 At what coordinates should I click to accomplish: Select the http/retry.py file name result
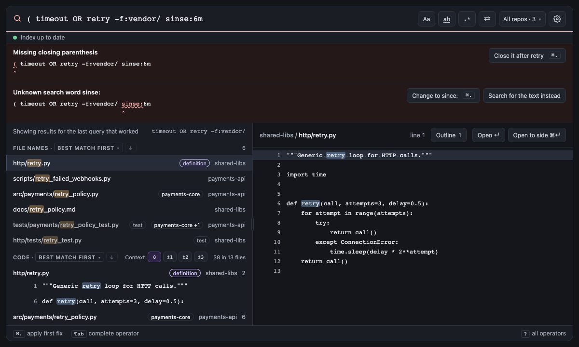[129, 163]
